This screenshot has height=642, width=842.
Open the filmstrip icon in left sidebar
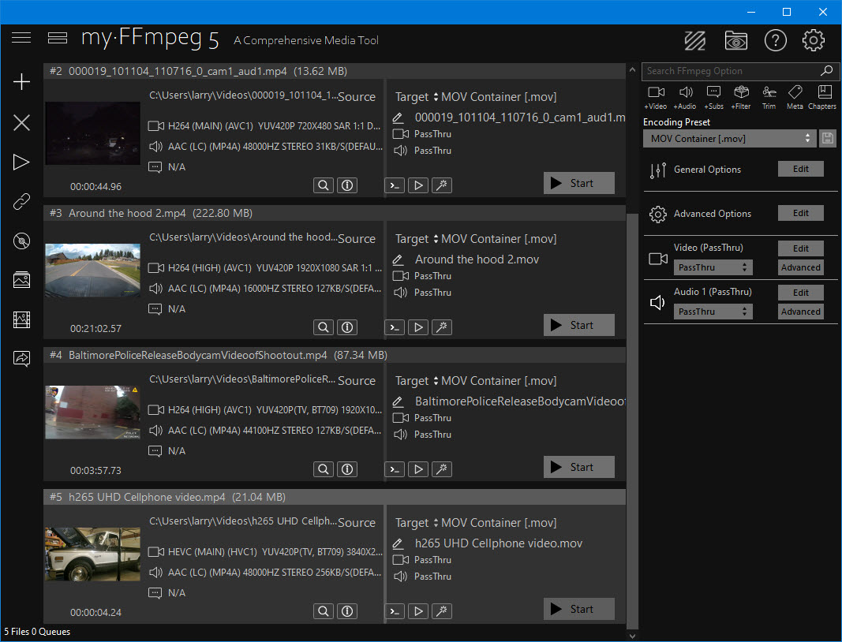(21, 319)
